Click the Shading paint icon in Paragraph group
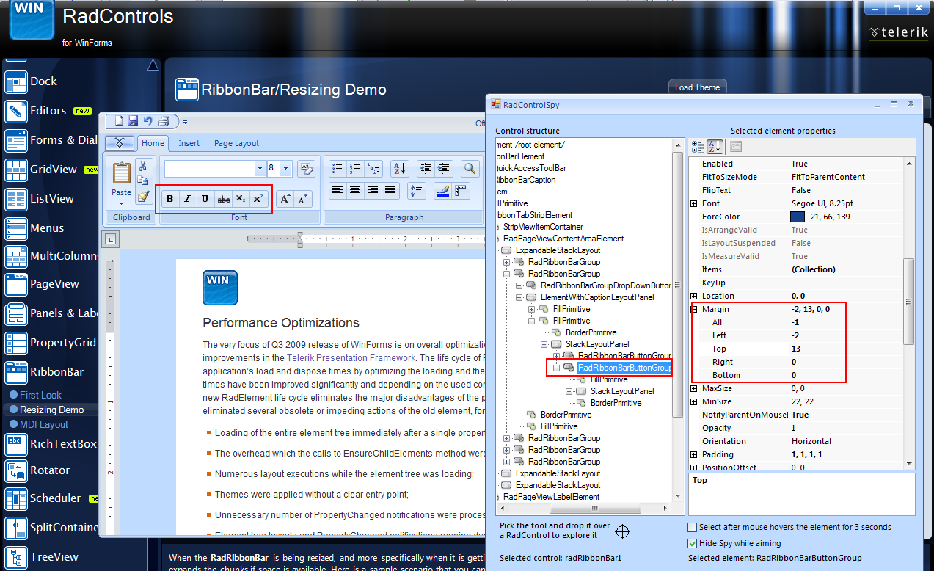This screenshot has height=571, width=934. pyautogui.click(x=442, y=191)
